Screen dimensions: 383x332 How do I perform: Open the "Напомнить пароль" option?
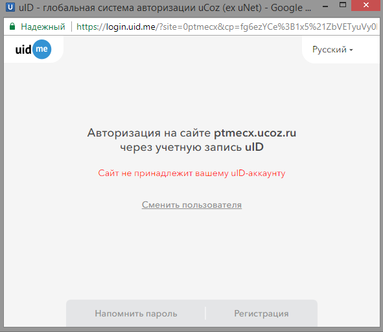coord(136,313)
